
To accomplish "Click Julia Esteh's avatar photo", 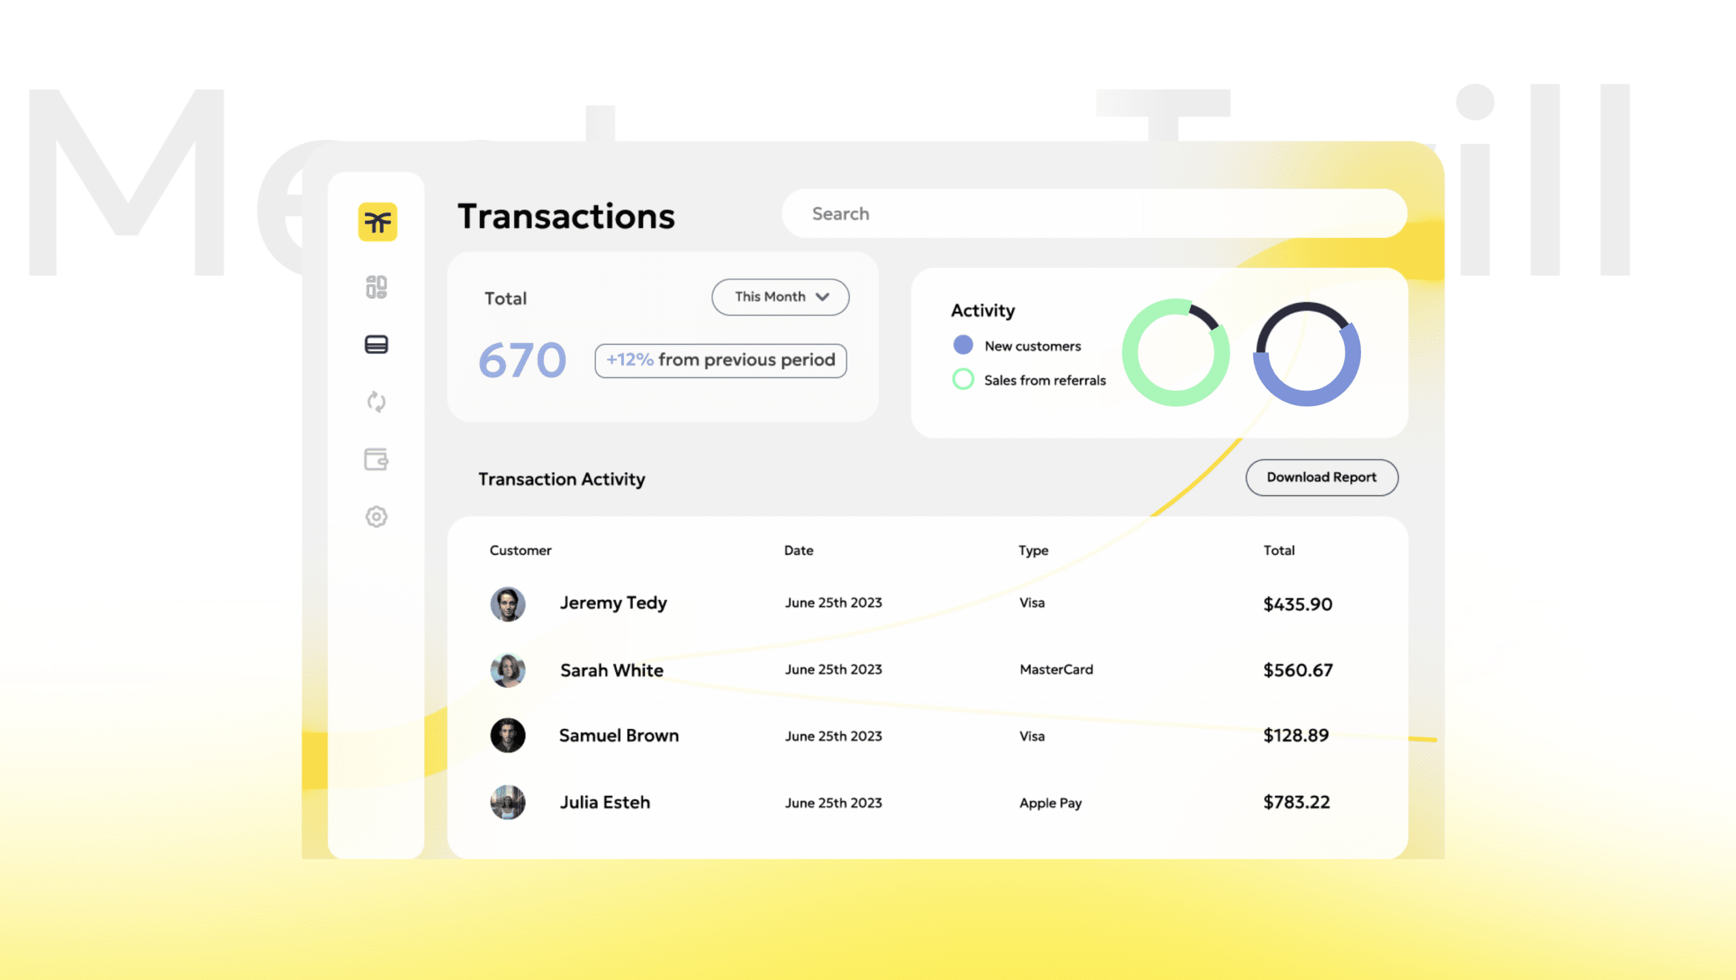I will pyautogui.click(x=508, y=802).
